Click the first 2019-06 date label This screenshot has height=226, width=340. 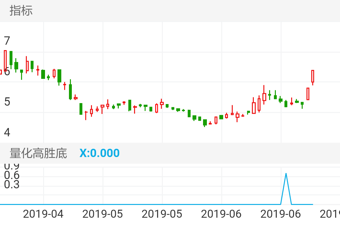pos(221,214)
